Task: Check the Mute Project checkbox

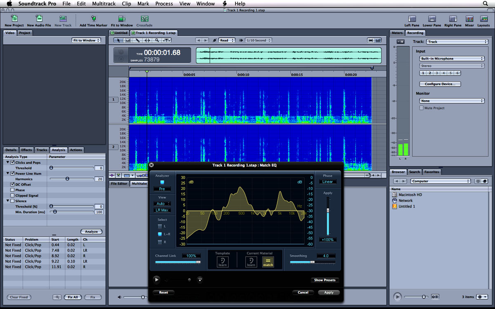Action: click(x=421, y=108)
